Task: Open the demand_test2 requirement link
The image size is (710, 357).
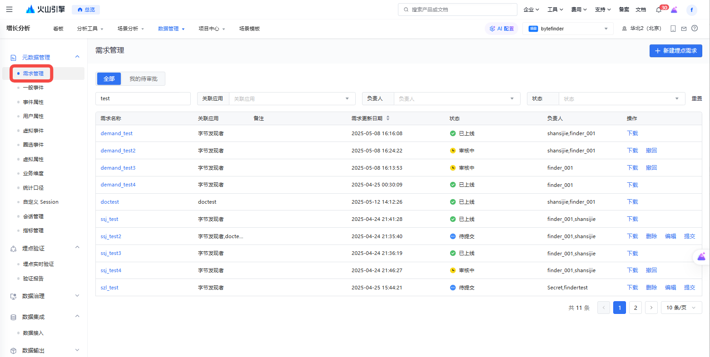Action: point(118,151)
